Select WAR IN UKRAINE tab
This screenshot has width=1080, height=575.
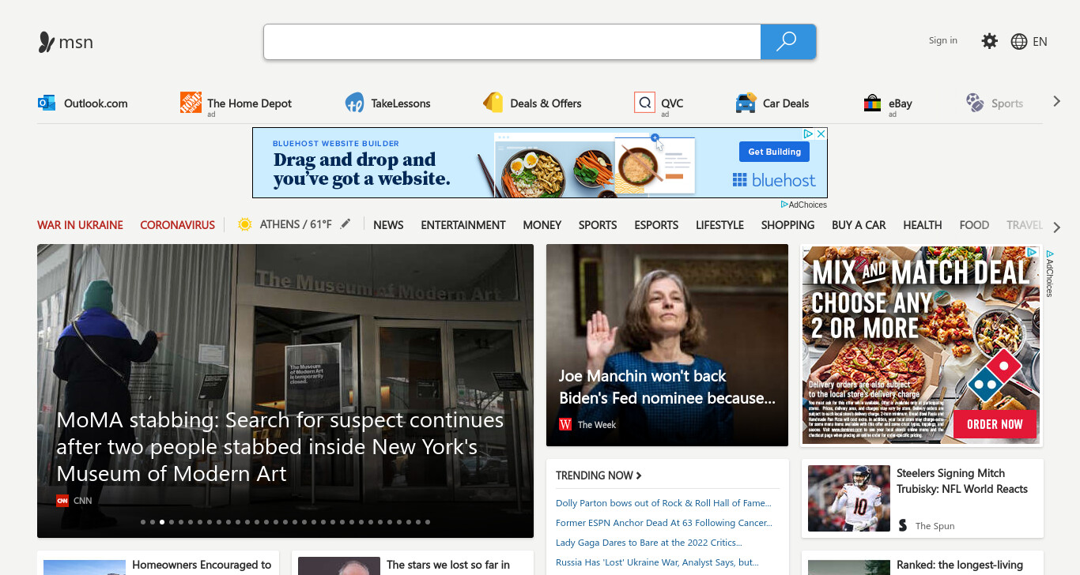[80, 225]
